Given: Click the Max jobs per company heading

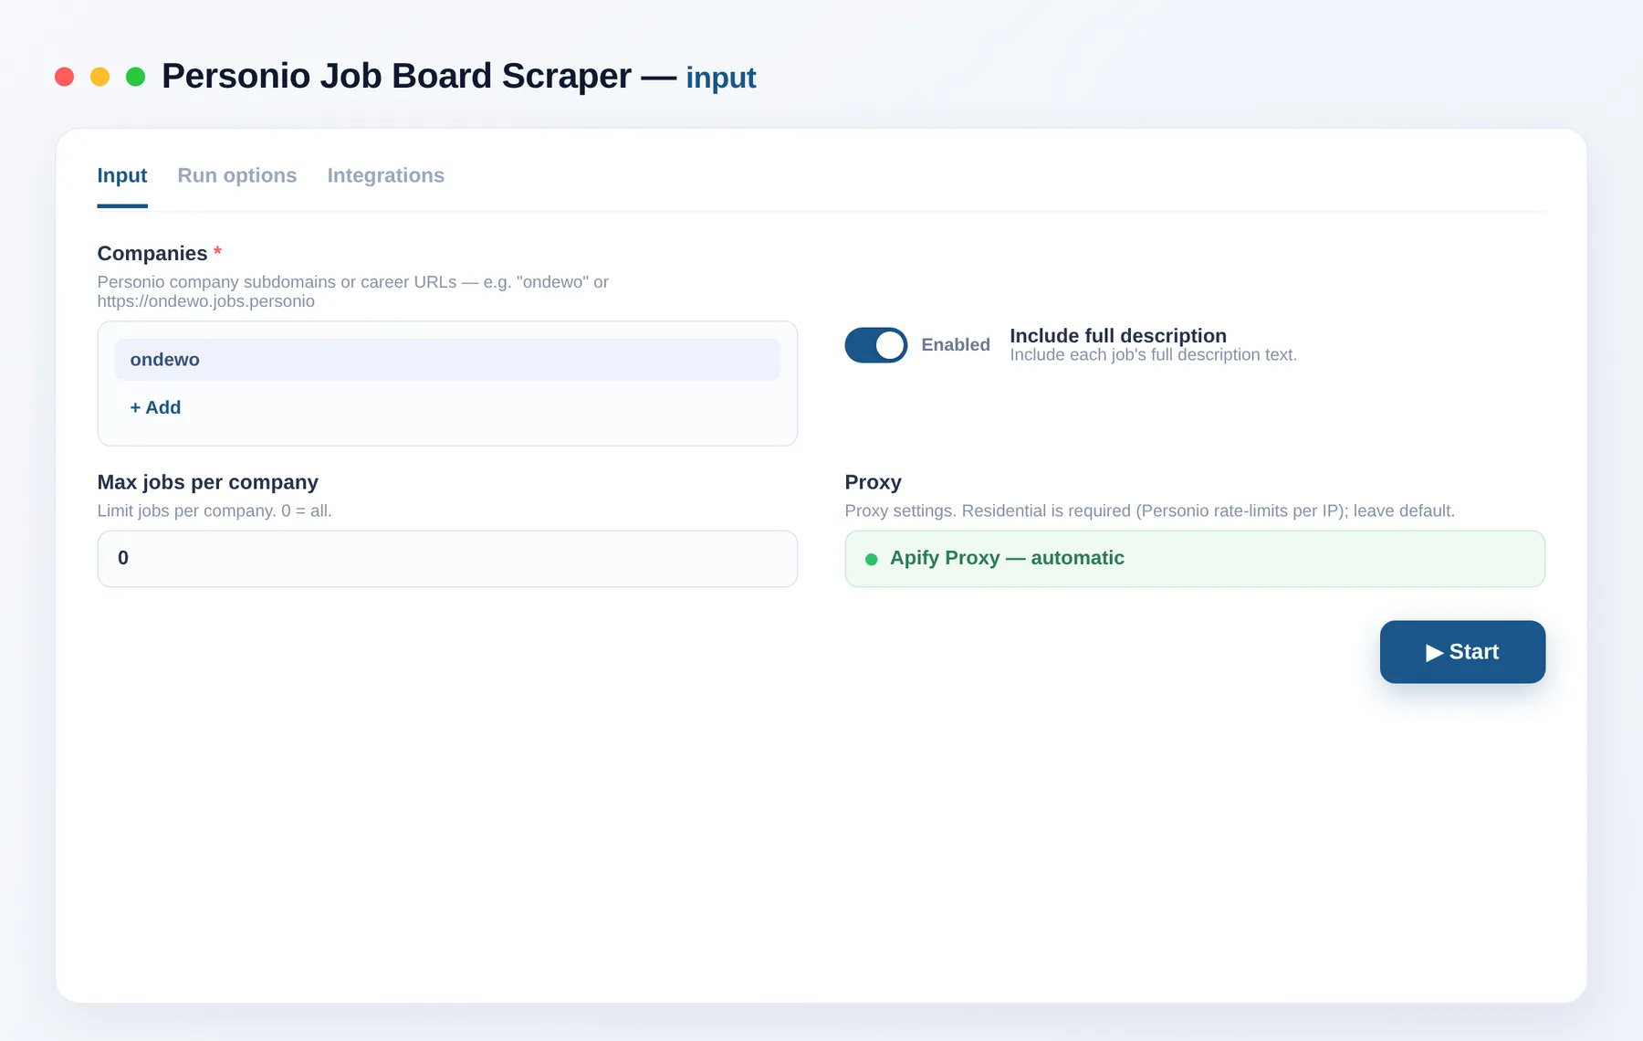Looking at the screenshot, I should [x=208, y=482].
